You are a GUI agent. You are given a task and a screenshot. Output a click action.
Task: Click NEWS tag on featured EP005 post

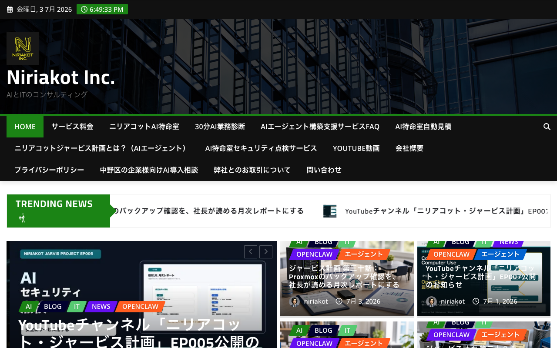101,307
